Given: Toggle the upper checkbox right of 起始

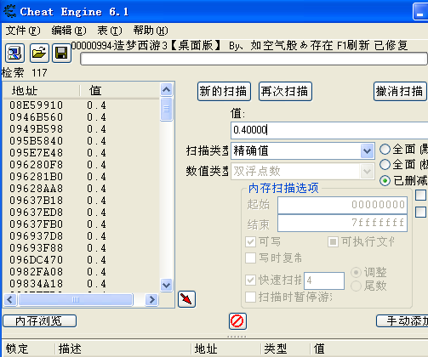Looking at the screenshot, I should point(420,195).
